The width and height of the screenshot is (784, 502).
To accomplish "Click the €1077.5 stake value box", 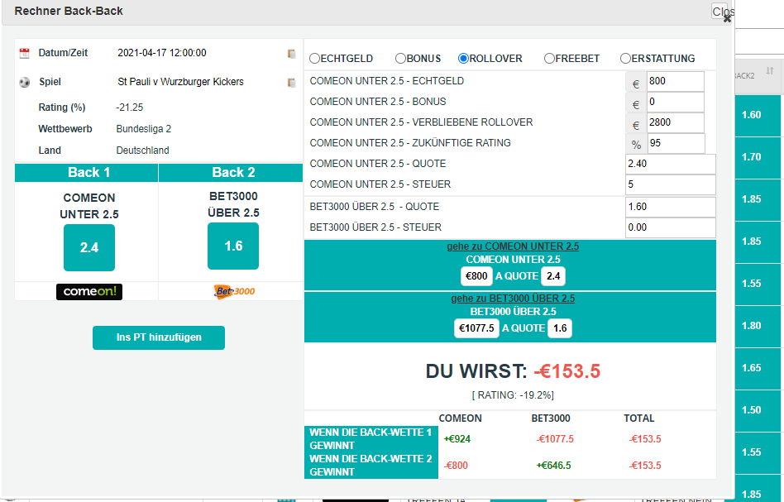I will point(476,328).
